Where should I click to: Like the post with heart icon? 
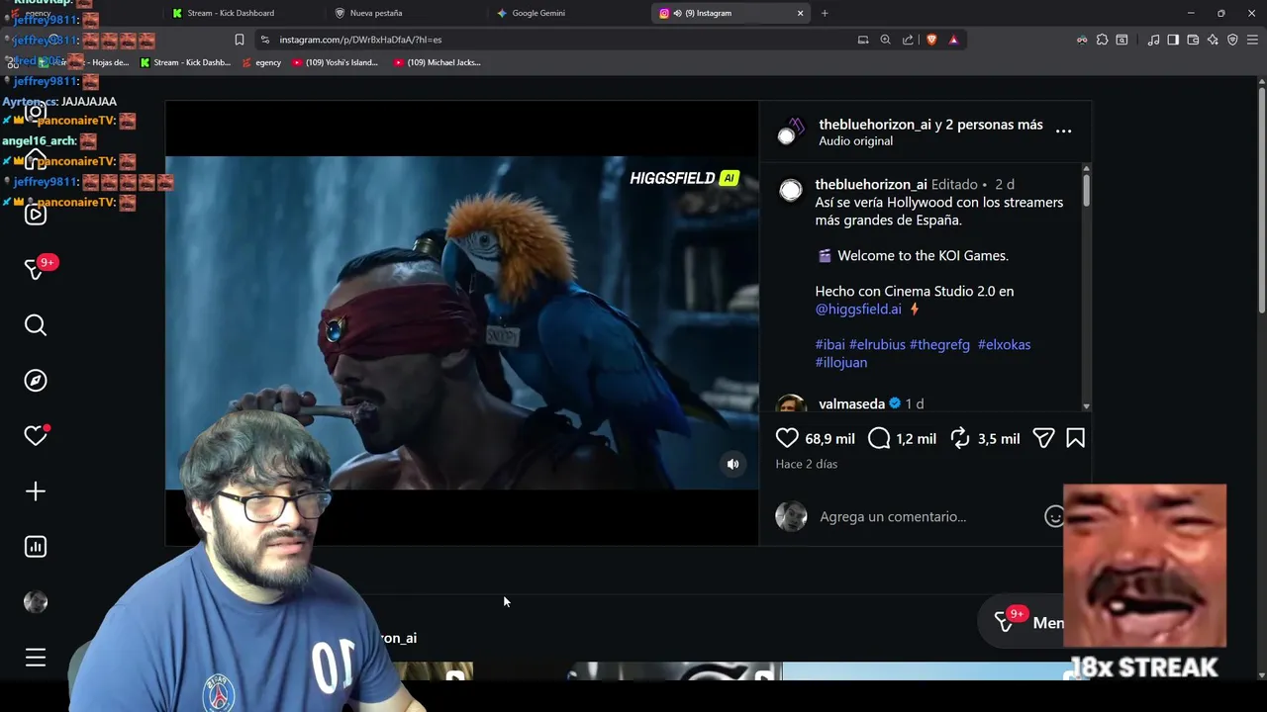tap(787, 438)
